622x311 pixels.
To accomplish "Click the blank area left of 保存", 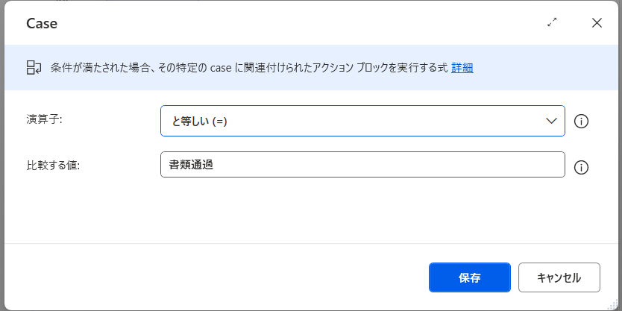I will (224, 277).
